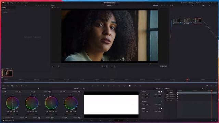Switch to the Fairlight page
Viewport: 219px width, 123px height.
click(x=128, y=121)
